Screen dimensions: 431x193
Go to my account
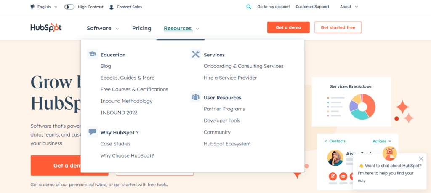[274, 7]
